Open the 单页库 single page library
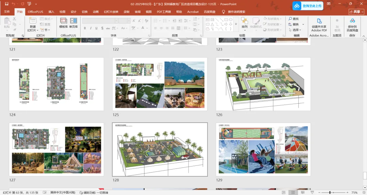This screenshot has height=195, width=367. 73,23
